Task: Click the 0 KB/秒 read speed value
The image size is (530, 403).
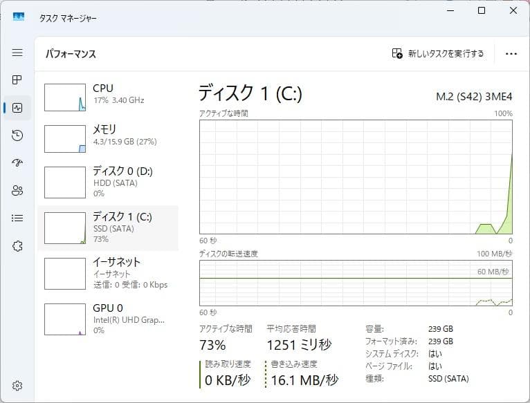Action: click(228, 380)
